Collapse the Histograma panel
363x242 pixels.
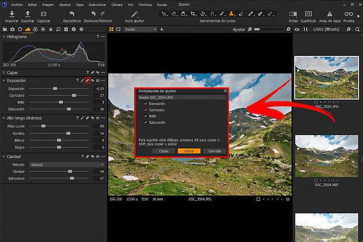pos(4,37)
